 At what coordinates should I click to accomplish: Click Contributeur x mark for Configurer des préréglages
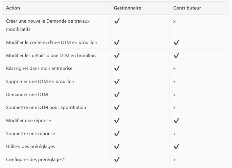pyautogui.click(x=174, y=160)
